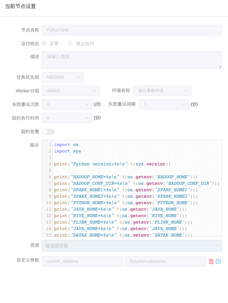Open the 请选择资源 resource selector
The height and width of the screenshot is (303, 228).
tap(132, 246)
